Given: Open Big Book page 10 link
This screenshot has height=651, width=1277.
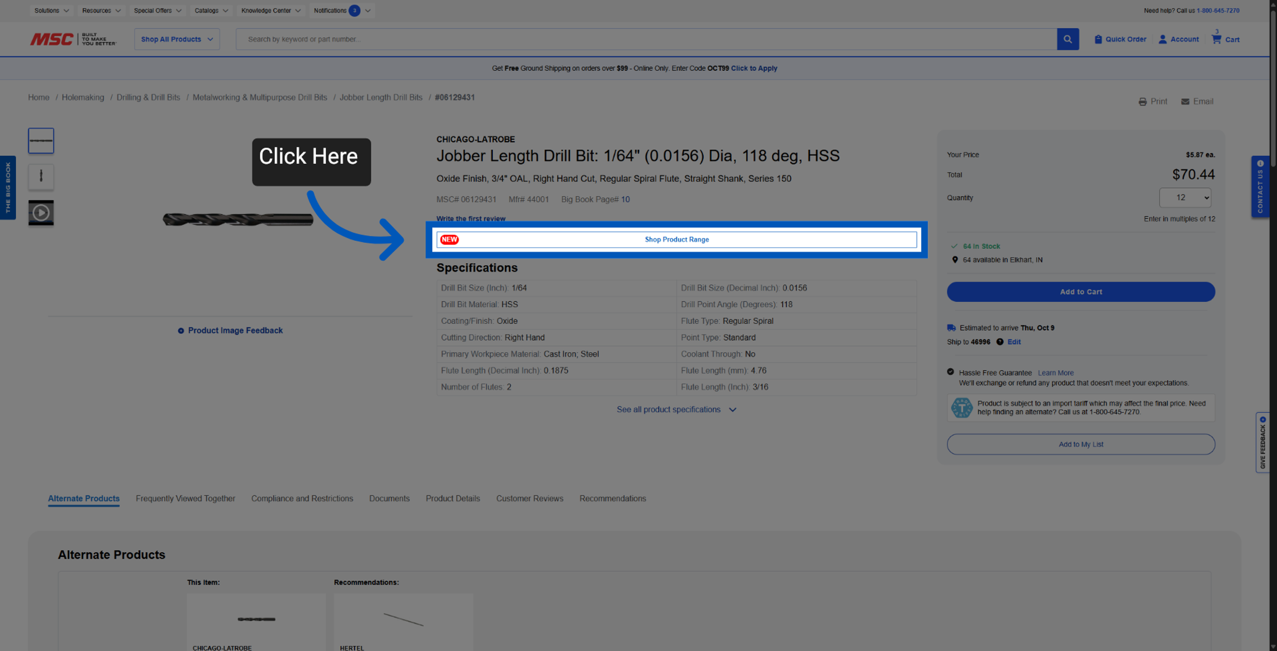Looking at the screenshot, I should [625, 199].
